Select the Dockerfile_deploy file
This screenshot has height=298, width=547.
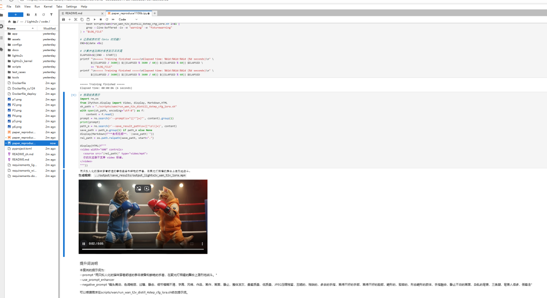pyautogui.click(x=24, y=94)
